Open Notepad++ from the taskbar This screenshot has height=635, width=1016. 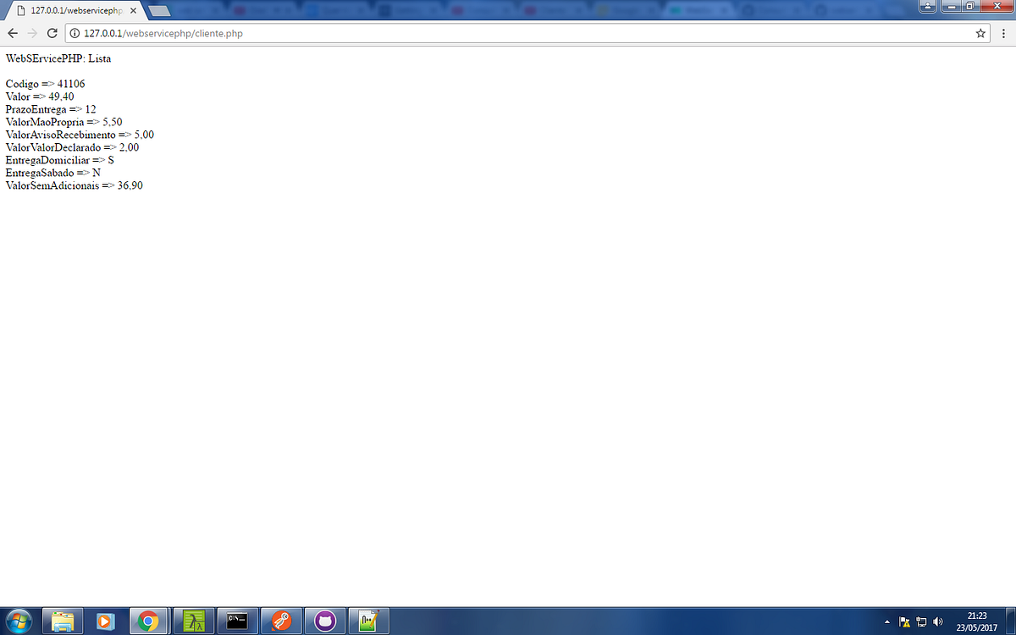point(367,621)
